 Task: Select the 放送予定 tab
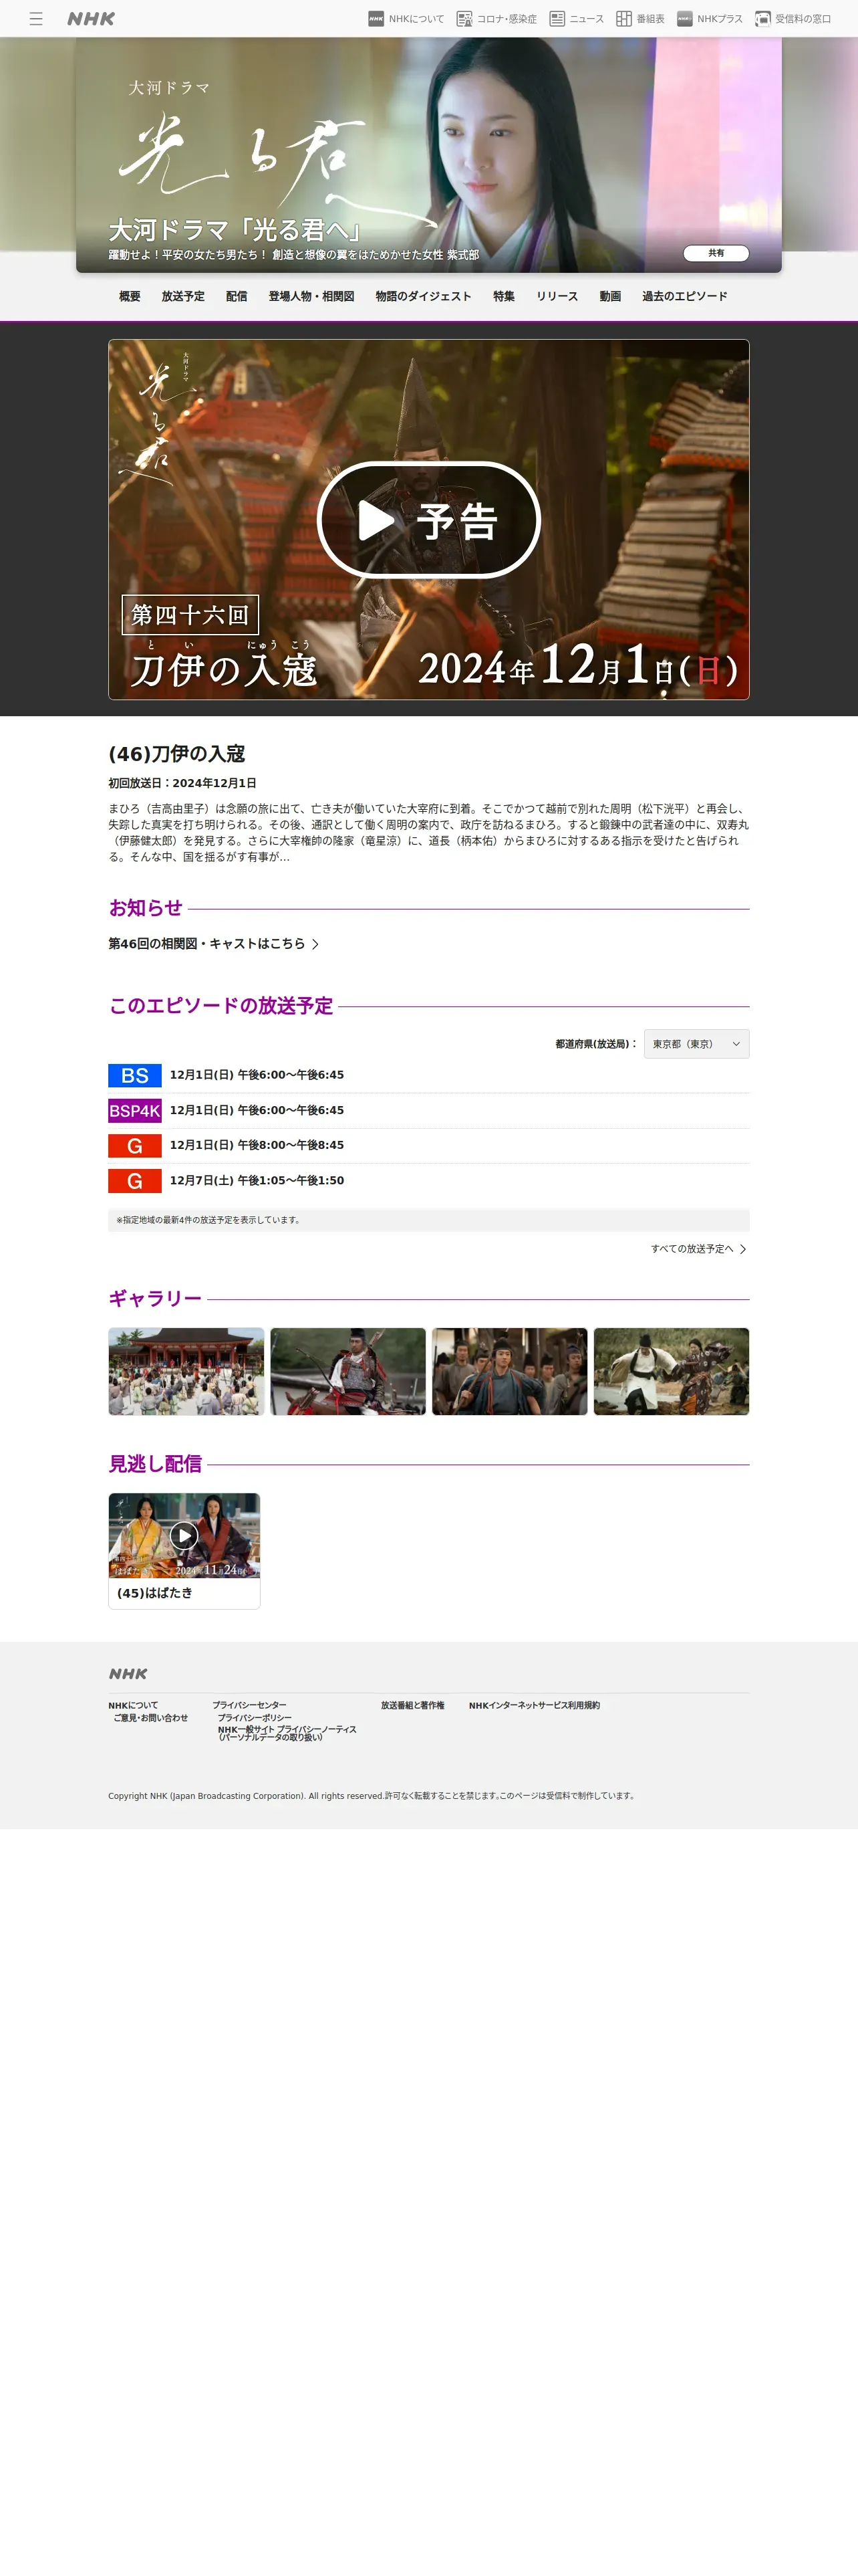click(x=183, y=297)
